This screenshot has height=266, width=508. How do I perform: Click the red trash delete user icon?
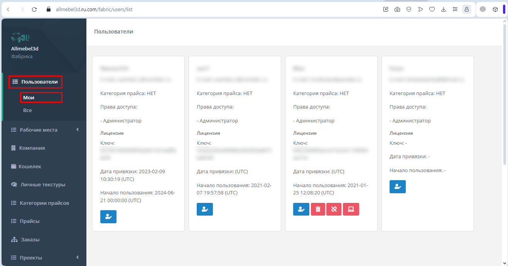(x=318, y=209)
